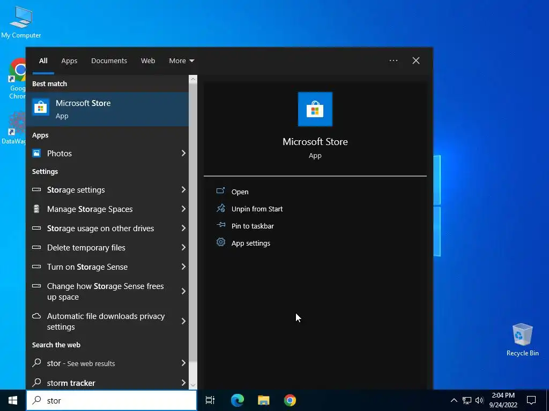549x411 pixels.
Task: Expand Automatic file downloads privacy arrow
Action: (183, 321)
